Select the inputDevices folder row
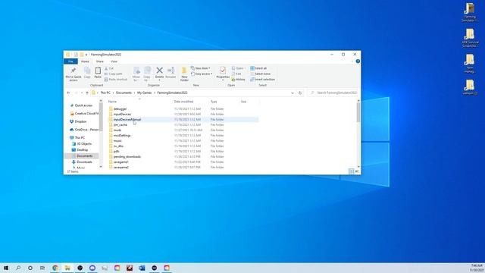Screen dimensions: 485x273 [183, 115]
